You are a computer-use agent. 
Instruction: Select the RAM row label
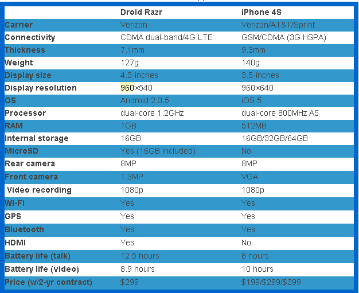(14, 126)
